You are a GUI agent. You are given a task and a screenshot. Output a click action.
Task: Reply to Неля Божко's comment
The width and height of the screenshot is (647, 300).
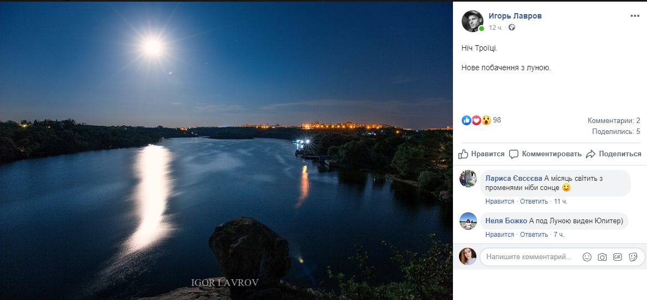(534, 235)
